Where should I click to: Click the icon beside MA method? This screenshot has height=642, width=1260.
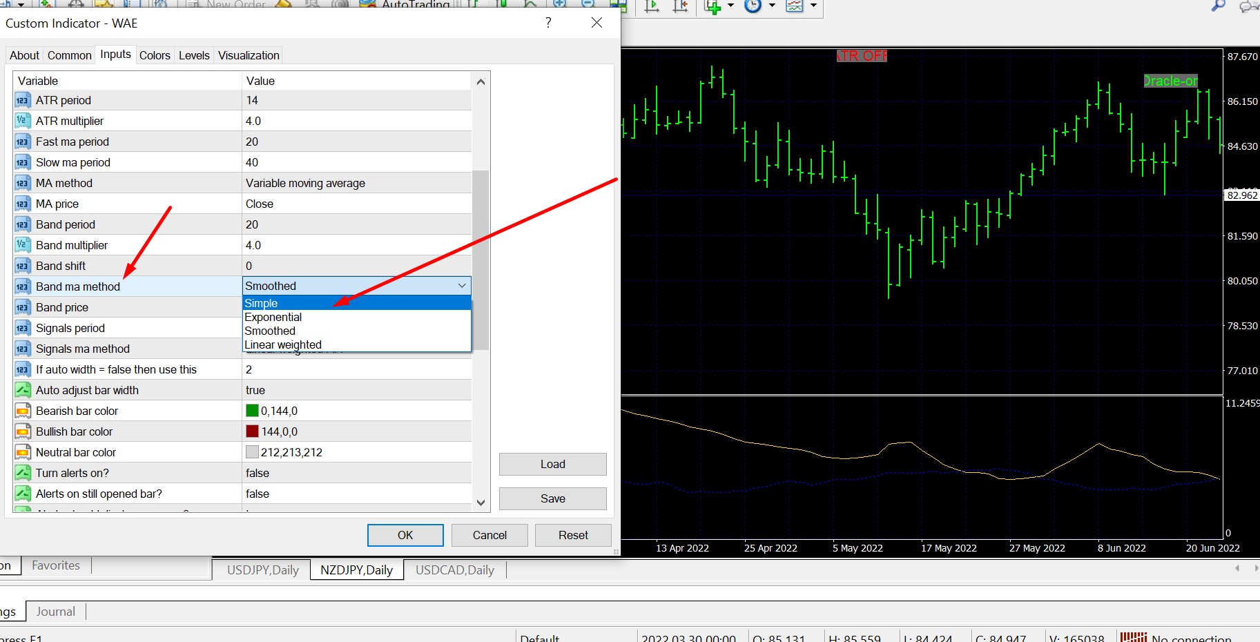23,183
